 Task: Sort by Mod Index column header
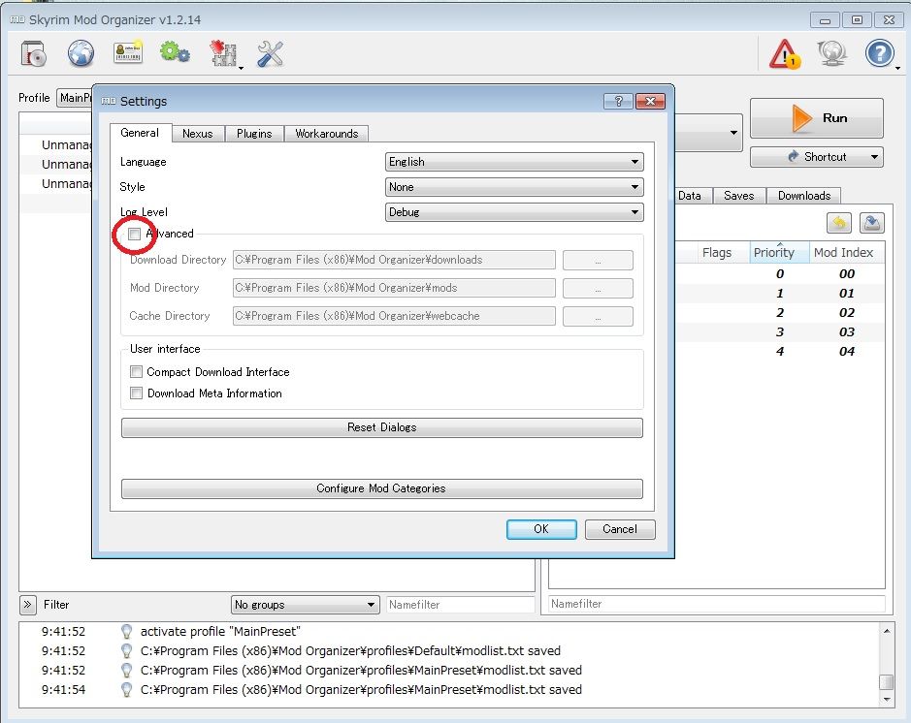[x=847, y=252]
